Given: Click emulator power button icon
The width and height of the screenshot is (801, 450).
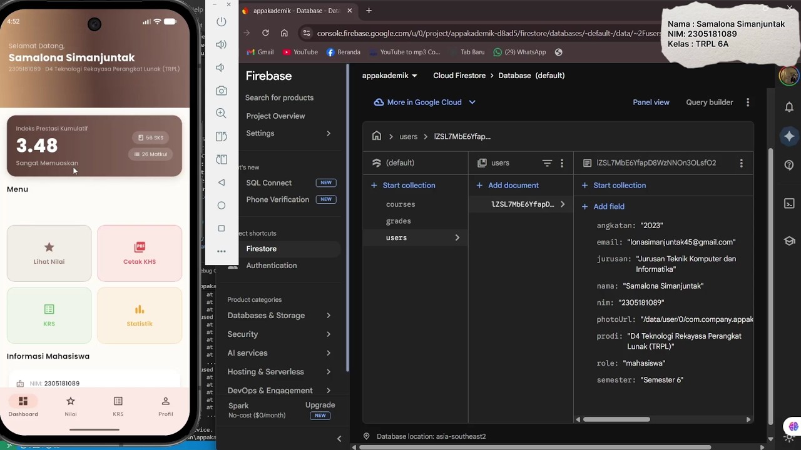Looking at the screenshot, I should pyautogui.click(x=221, y=22).
